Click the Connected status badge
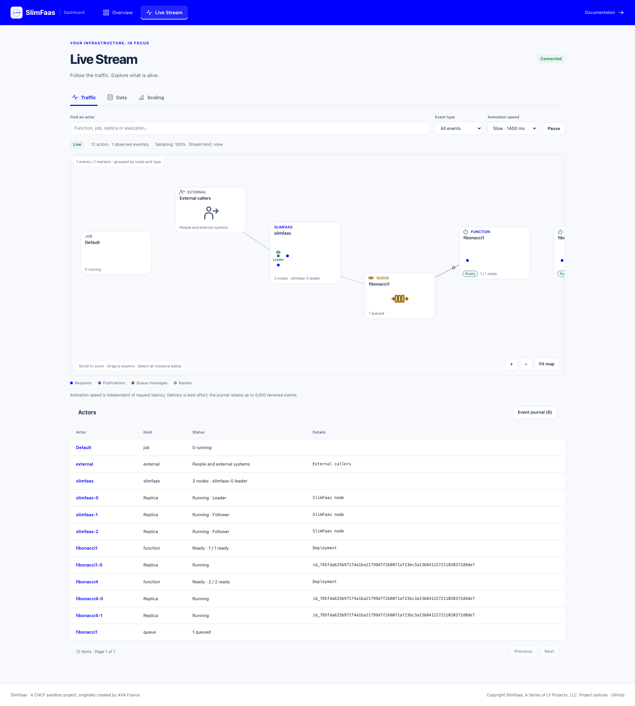635x706 pixels. 551,59
